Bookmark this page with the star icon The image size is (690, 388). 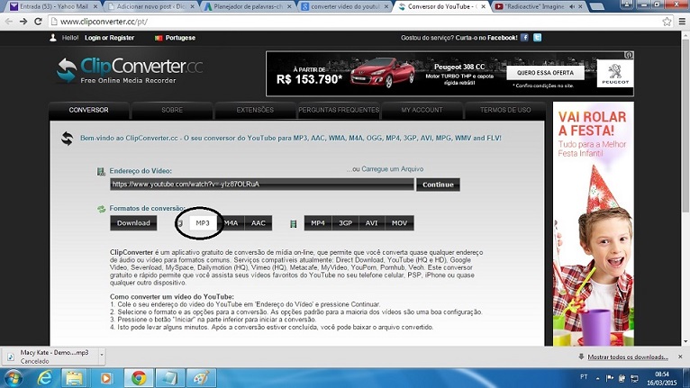(x=667, y=21)
